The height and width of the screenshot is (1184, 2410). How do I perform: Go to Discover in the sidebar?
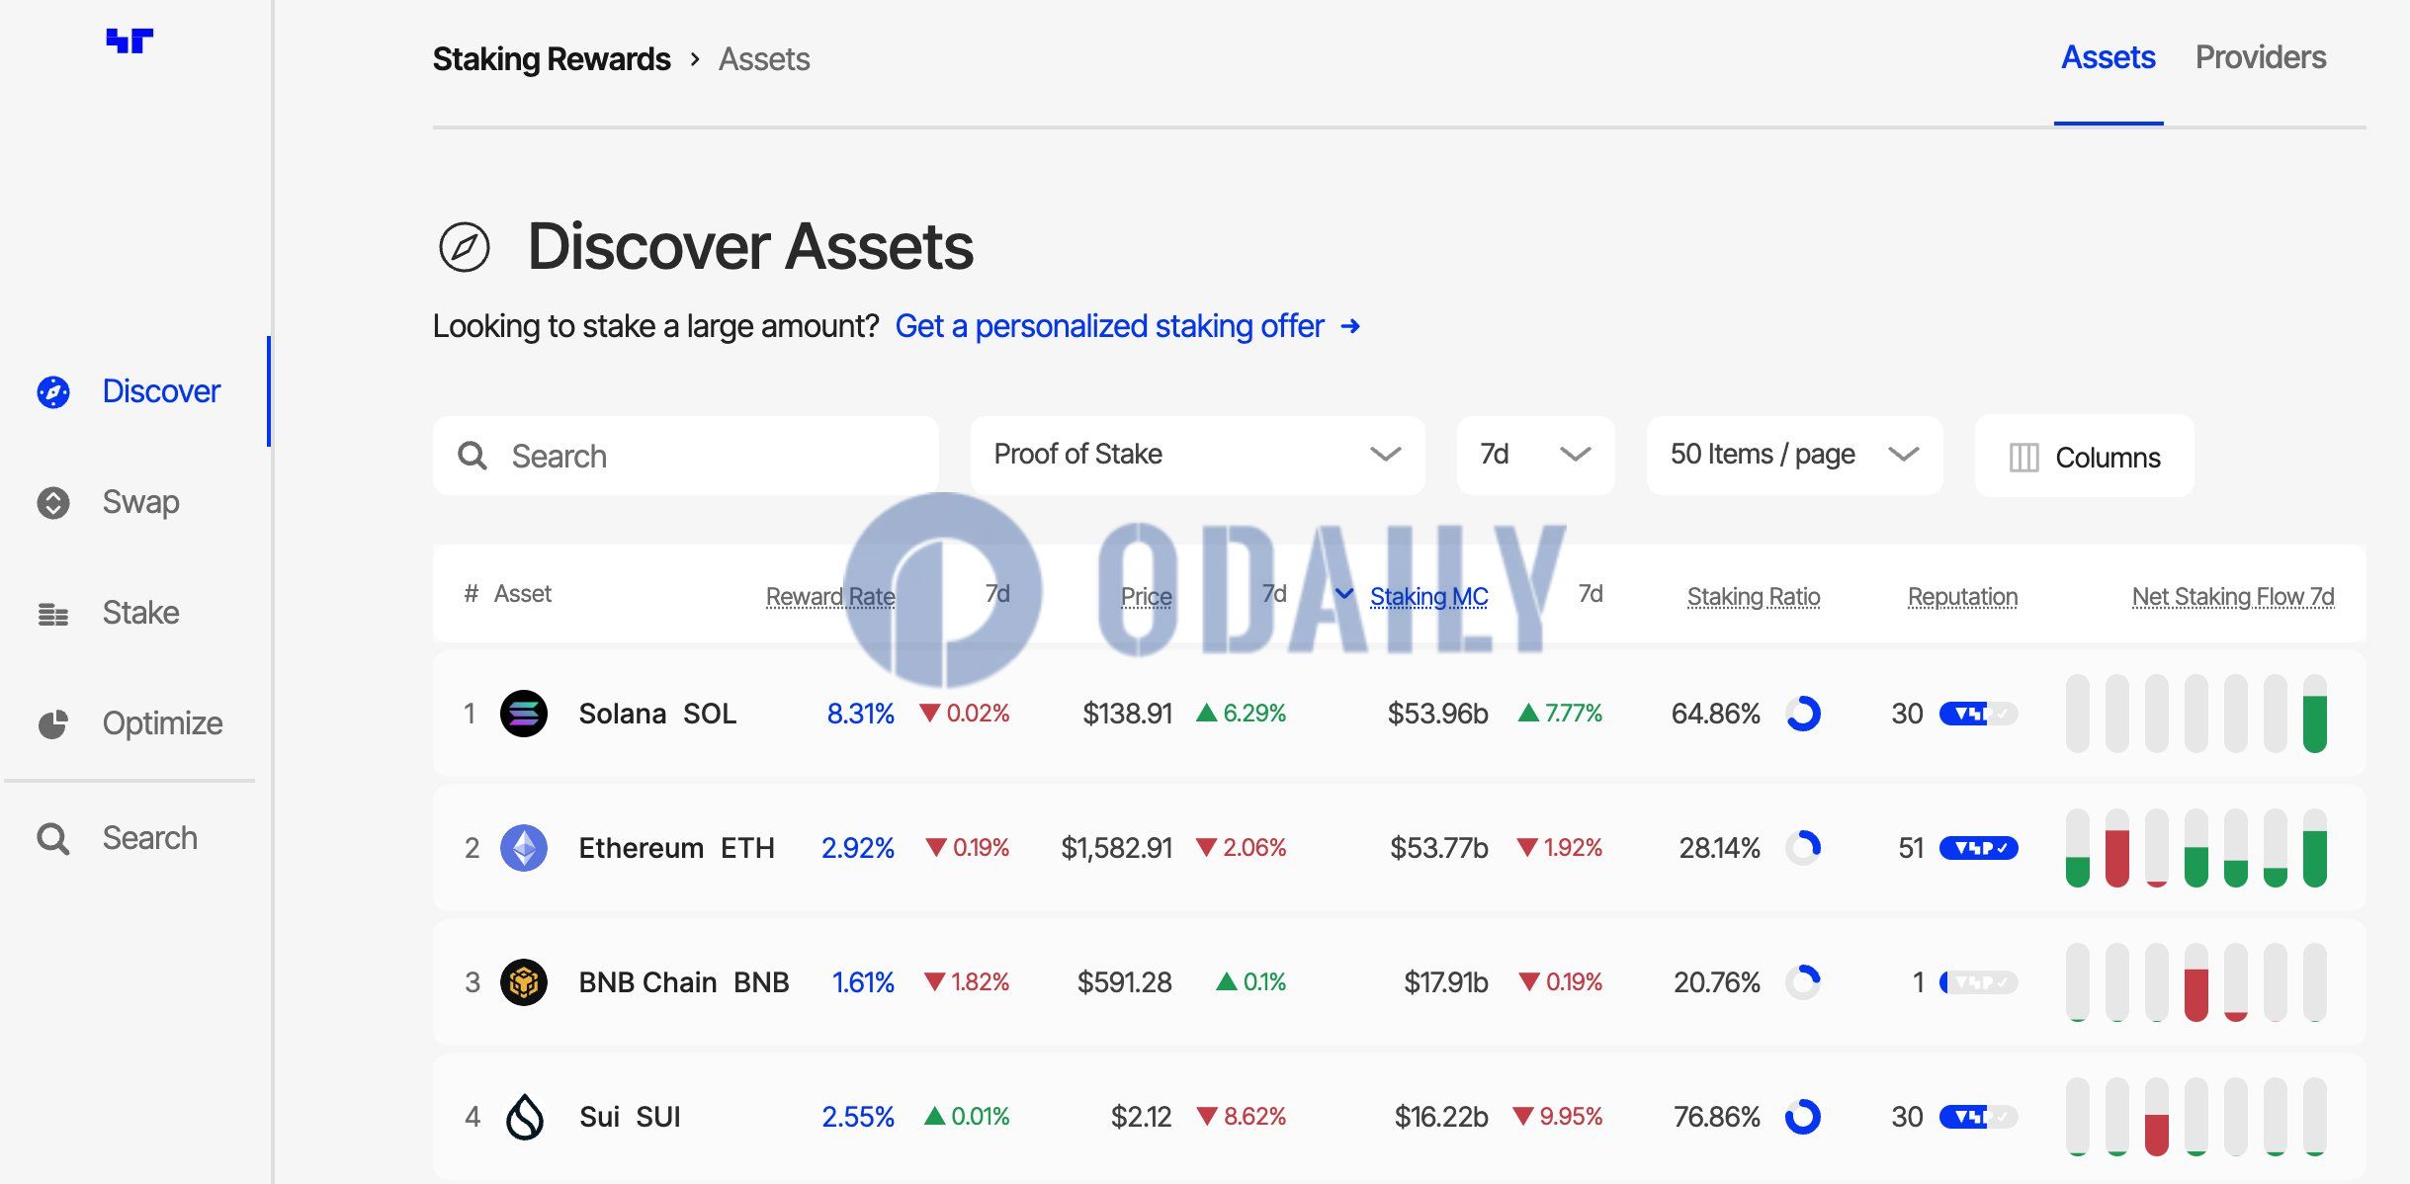161,392
